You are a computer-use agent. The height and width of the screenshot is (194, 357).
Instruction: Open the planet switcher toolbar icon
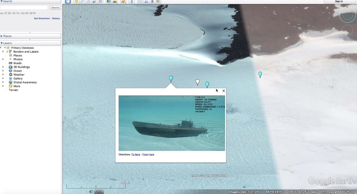click(123, 1)
